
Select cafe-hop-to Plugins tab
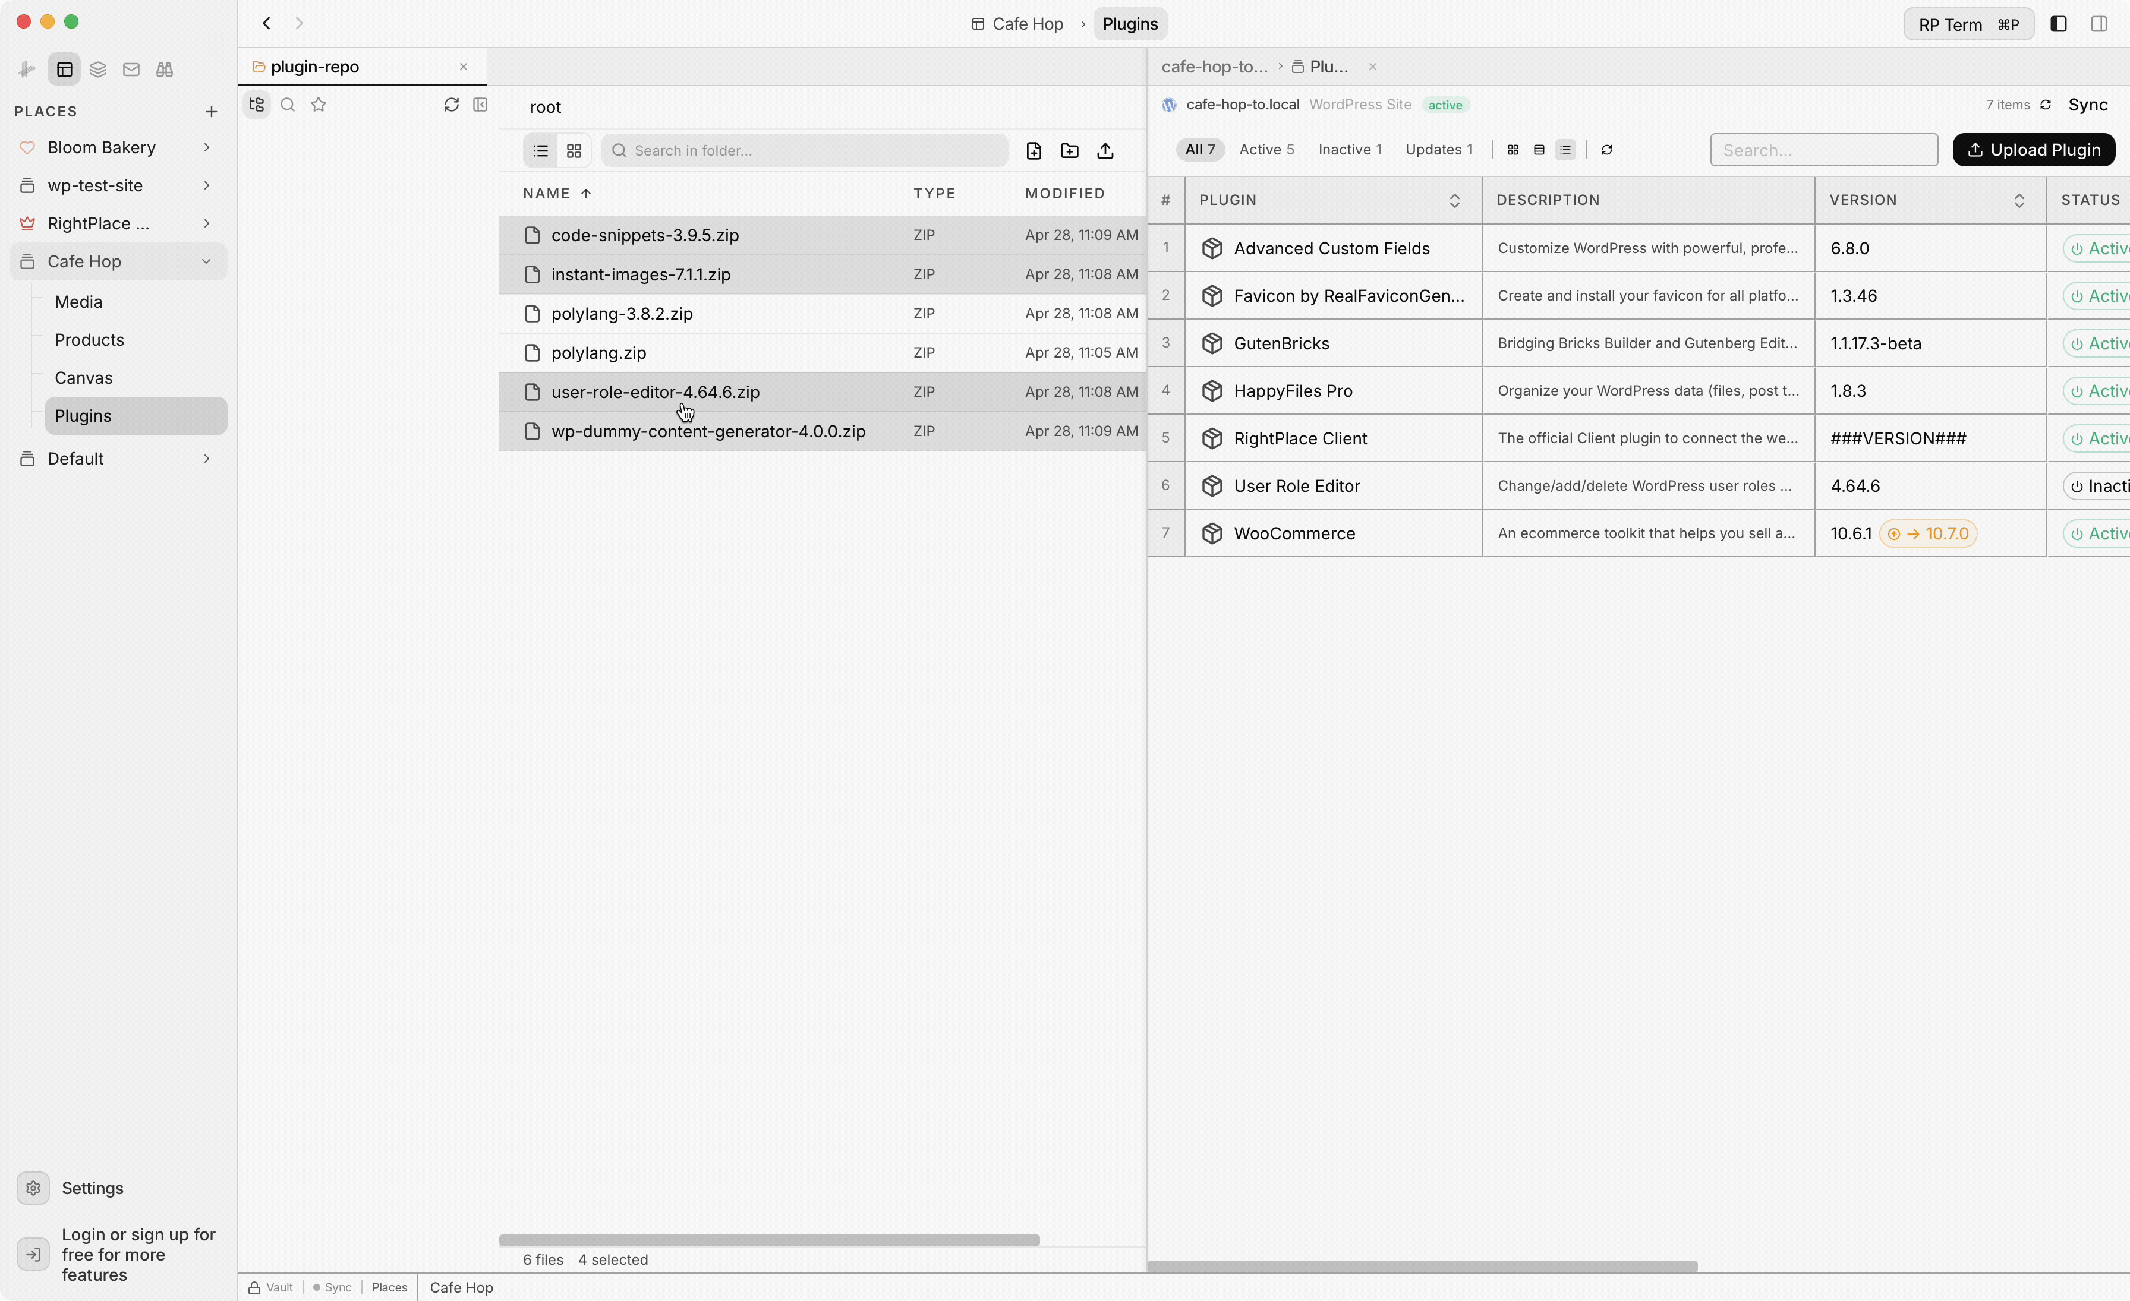coord(1272,67)
